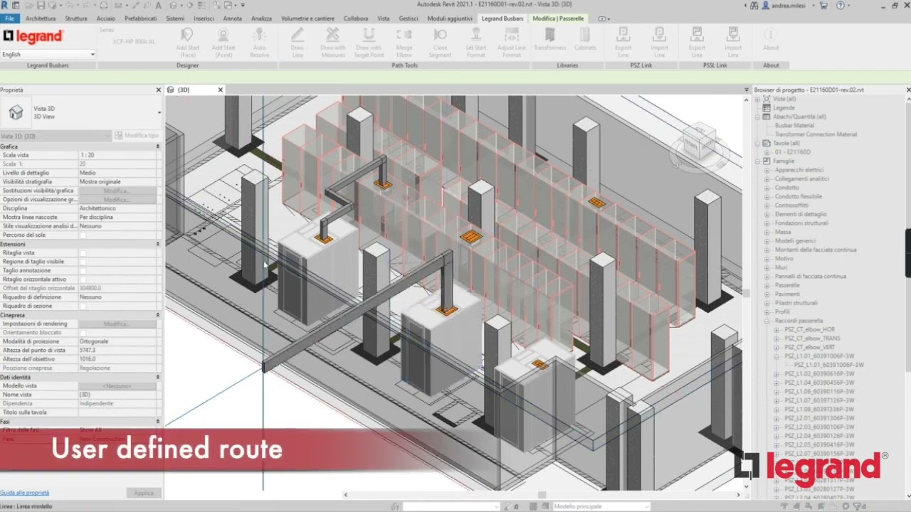911x512 pixels.
Task: Toggle the Ritaglia vista checkbox
Action: (x=83, y=253)
